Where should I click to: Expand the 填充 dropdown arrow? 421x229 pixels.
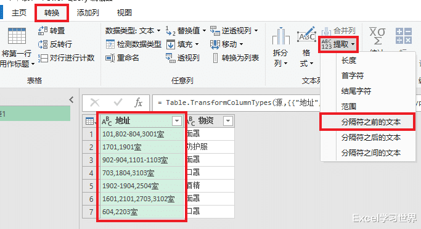(197, 44)
